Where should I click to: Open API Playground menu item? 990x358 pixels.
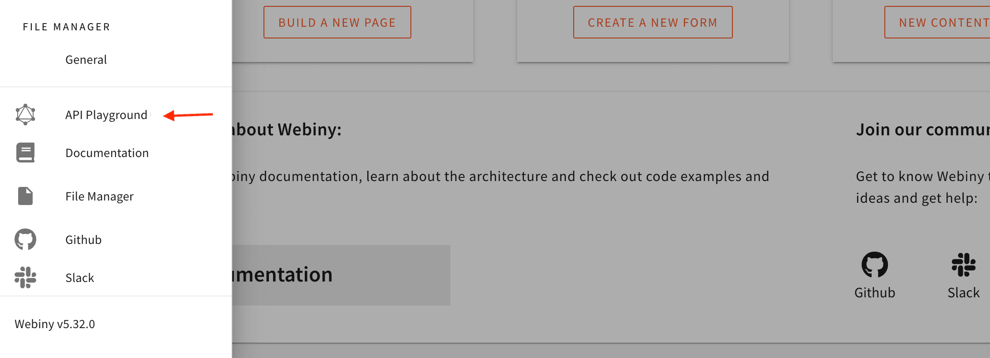pyautogui.click(x=106, y=115)
